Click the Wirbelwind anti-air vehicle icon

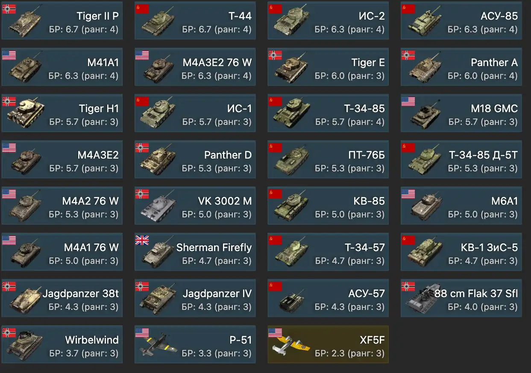25,346
